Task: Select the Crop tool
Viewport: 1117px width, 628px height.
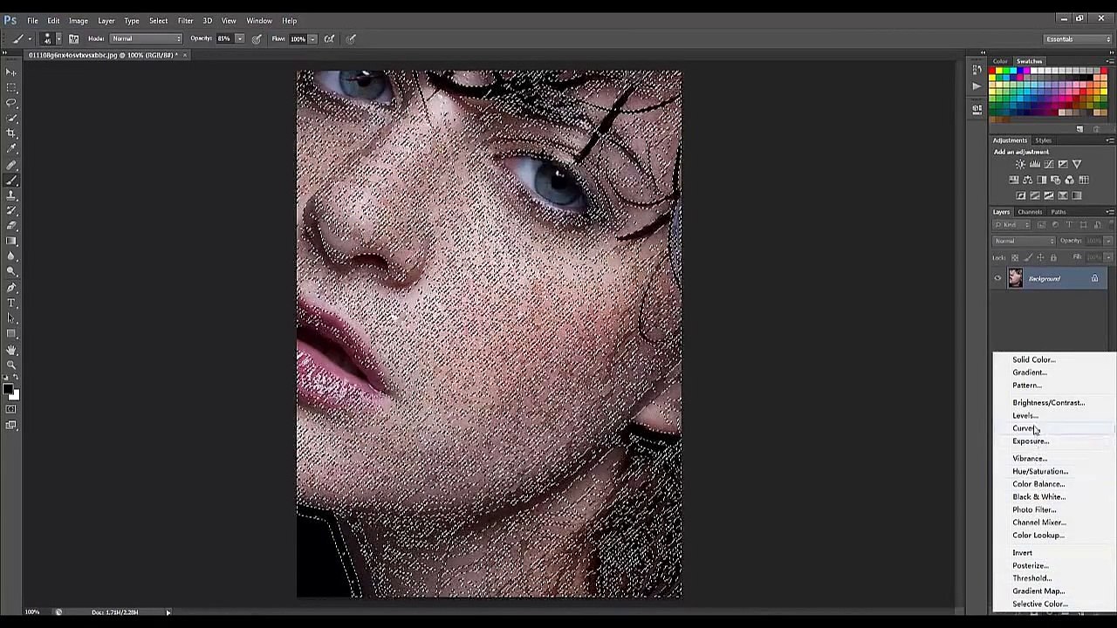Action: [11, 133]
